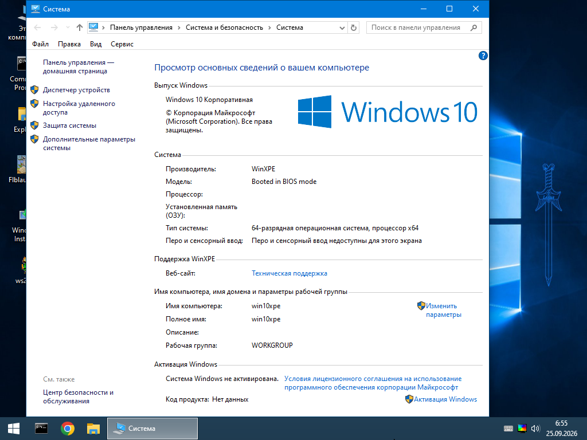Expand the chevron after Панель управления
587x440 pixels.
(179, 27)
